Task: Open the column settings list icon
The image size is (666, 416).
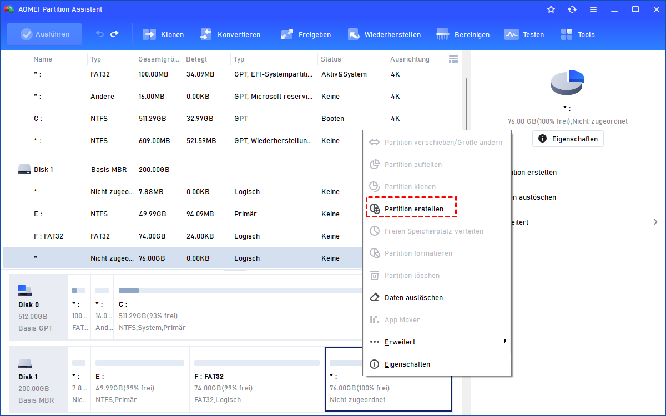Action: click(x=453, y=59)
